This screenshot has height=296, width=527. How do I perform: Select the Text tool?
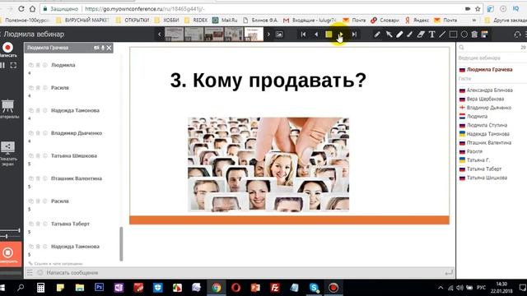click(x=431, y=35)
